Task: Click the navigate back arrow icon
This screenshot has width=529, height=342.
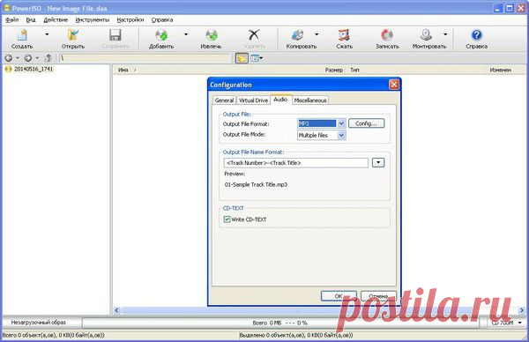Action: click(x=9, y=58)
